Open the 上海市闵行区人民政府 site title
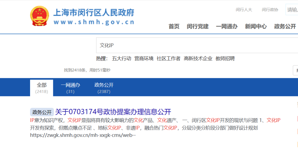The height and width of the screenshot is (148, 298). pos(94,12)
